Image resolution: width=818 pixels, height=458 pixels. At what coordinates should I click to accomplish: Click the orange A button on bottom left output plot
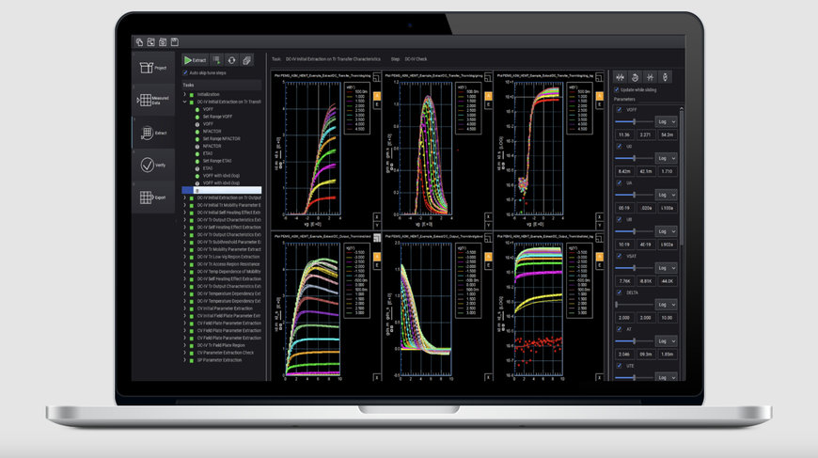pos(377,257)
